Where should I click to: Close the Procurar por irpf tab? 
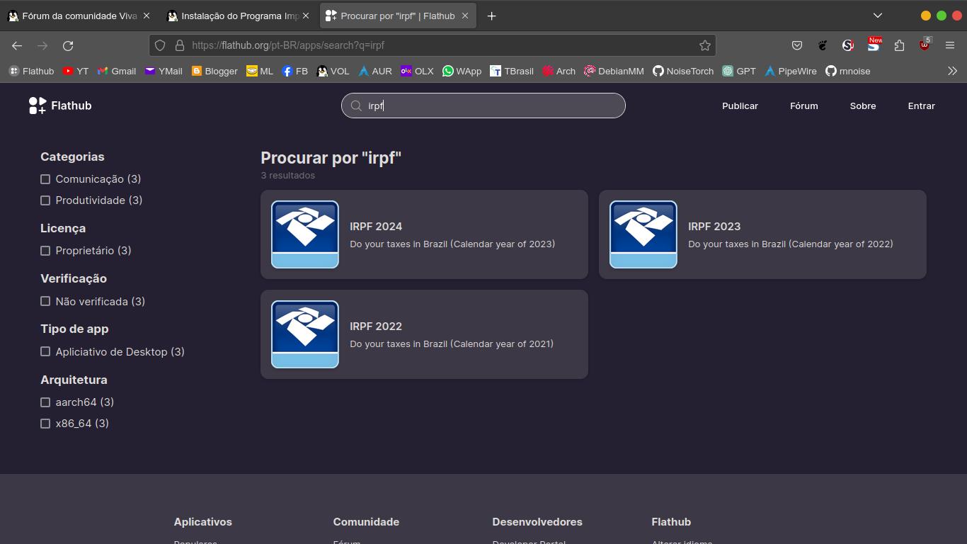[x=465, y=16]
